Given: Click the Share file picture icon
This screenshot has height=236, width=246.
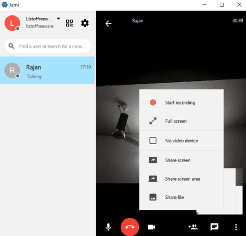Looking at the screenshot, I should pos(153,197).
